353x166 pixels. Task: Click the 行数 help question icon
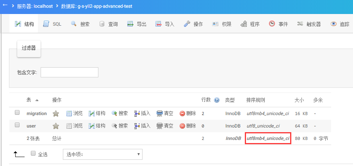[x=217, y=100]
